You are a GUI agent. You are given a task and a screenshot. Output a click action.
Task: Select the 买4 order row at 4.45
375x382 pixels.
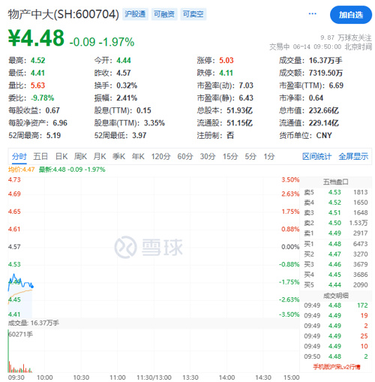[x=336, y=275]
